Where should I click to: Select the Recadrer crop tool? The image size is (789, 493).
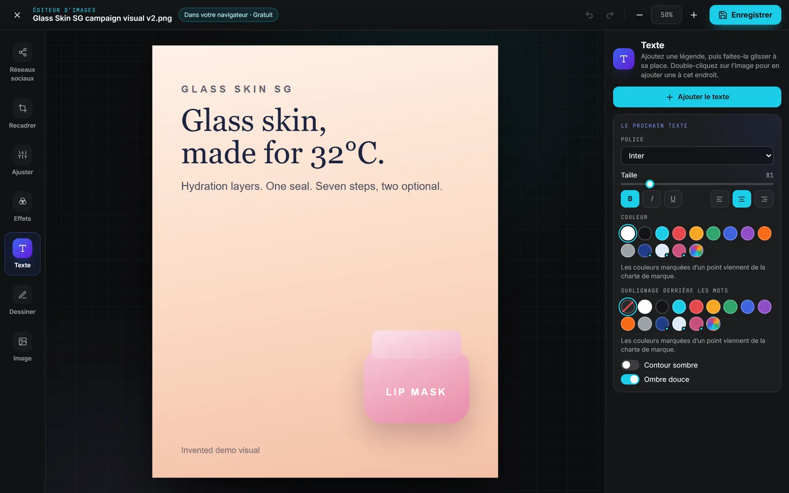pyautogui.click(x=22, y=114)
